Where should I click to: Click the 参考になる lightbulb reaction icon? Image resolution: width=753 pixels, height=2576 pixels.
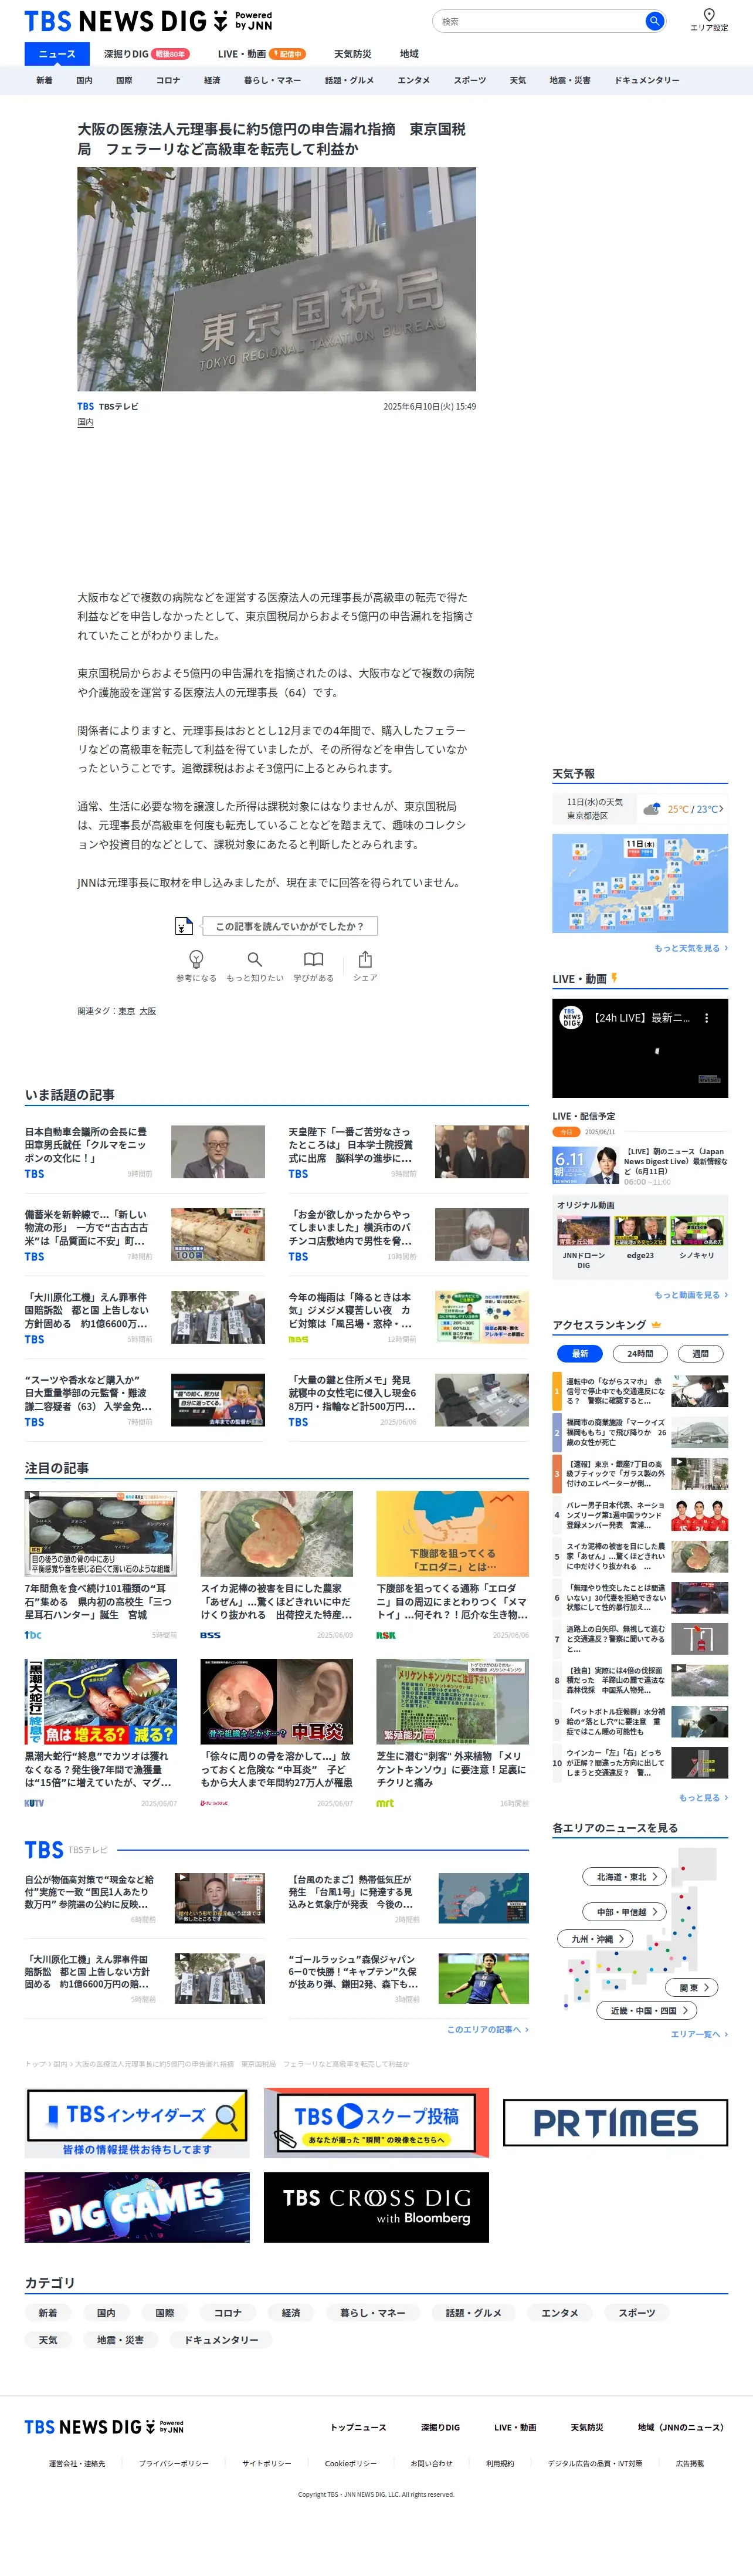coord(196,959)
